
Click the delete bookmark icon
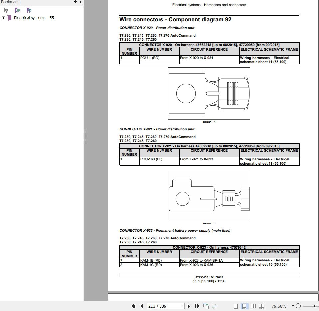[6, 10]
